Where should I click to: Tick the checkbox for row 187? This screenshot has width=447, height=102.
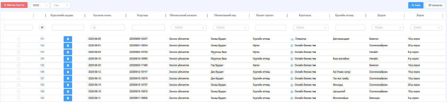click(x=18, y=78)
